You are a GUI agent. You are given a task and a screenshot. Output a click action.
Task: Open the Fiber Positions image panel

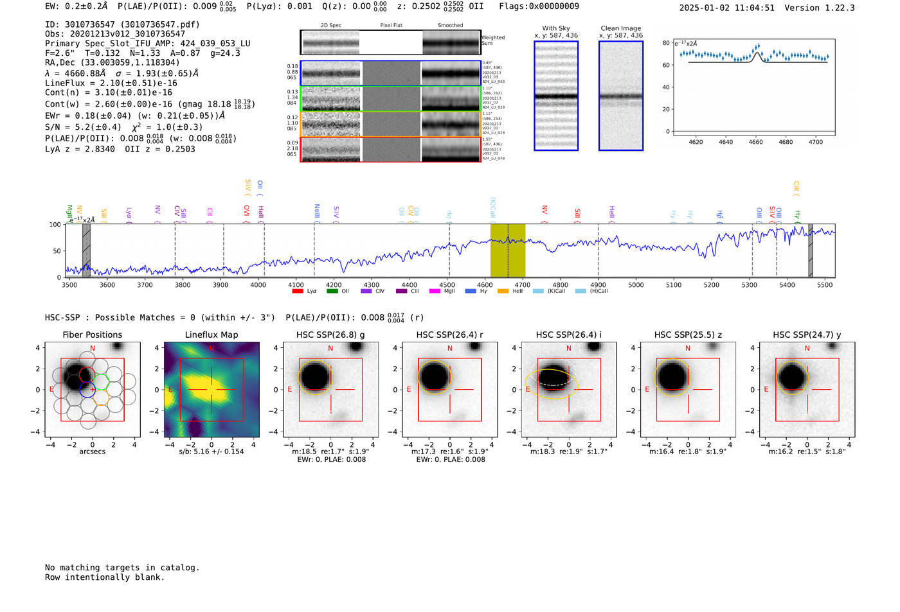coord(93,389)
